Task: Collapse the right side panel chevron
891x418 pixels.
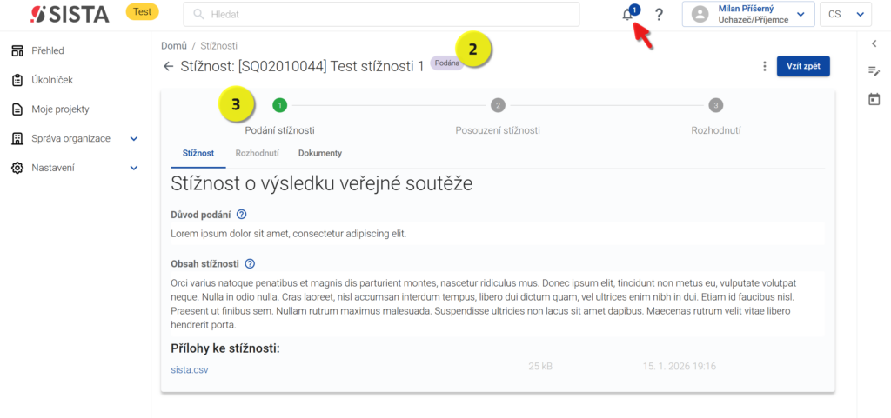Action: pos(874,43)
